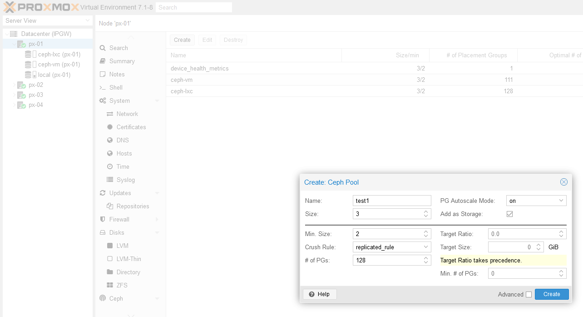This screenshot has height=317, width=583.
Task: Expand the Server View selector
Action: [x=87, y=21]
